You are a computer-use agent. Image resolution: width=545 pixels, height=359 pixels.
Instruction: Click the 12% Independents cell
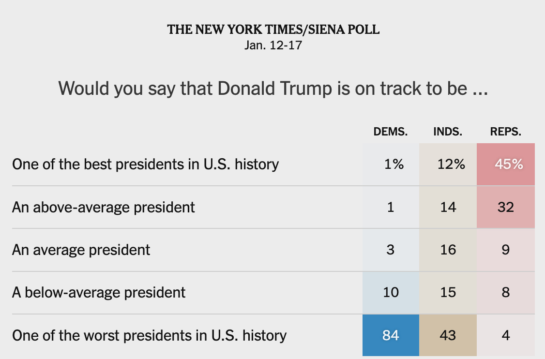tap(448, 165)
